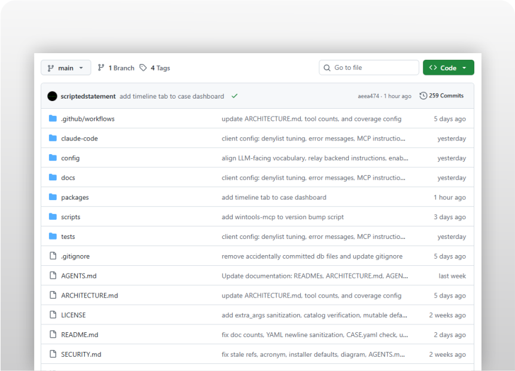
Task: Click the history icon next to 259 Commits
Action: (x=423, y=96)
